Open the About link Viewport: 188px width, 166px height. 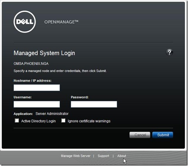pos(122,156)
